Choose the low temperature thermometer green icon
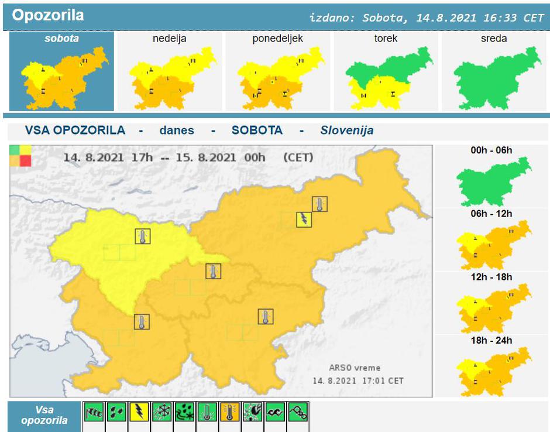The height and width of the screenshot is (432, 550). coord(208,412)
